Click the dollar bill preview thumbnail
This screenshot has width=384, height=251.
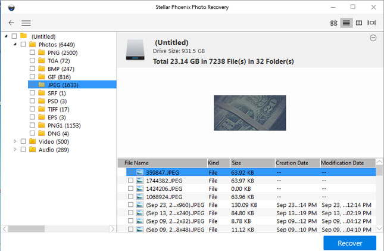pos(250,113)
